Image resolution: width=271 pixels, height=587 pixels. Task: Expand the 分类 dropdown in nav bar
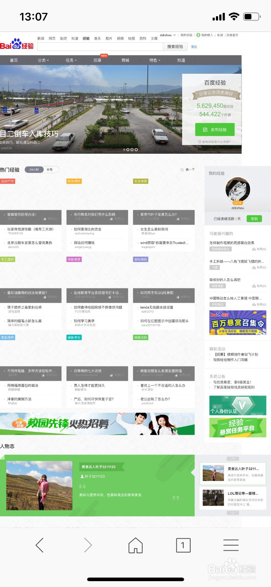[43, 60]
